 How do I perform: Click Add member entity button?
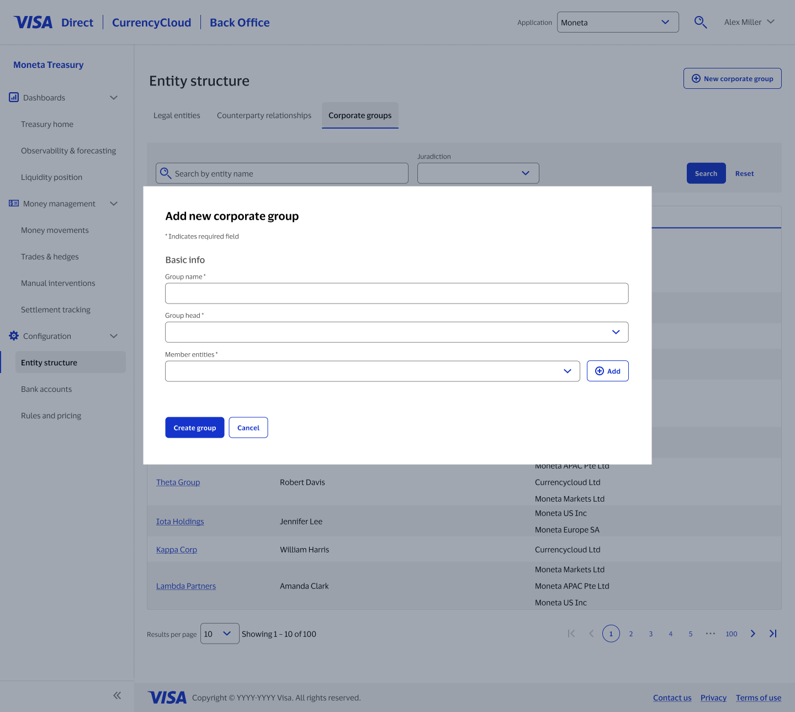(x=608, y=371)
